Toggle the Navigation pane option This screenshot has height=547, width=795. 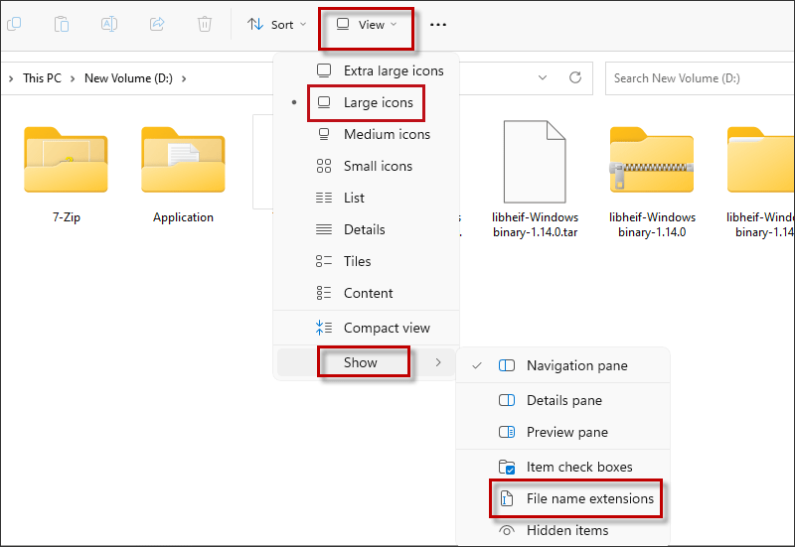[x=563, y=365]
